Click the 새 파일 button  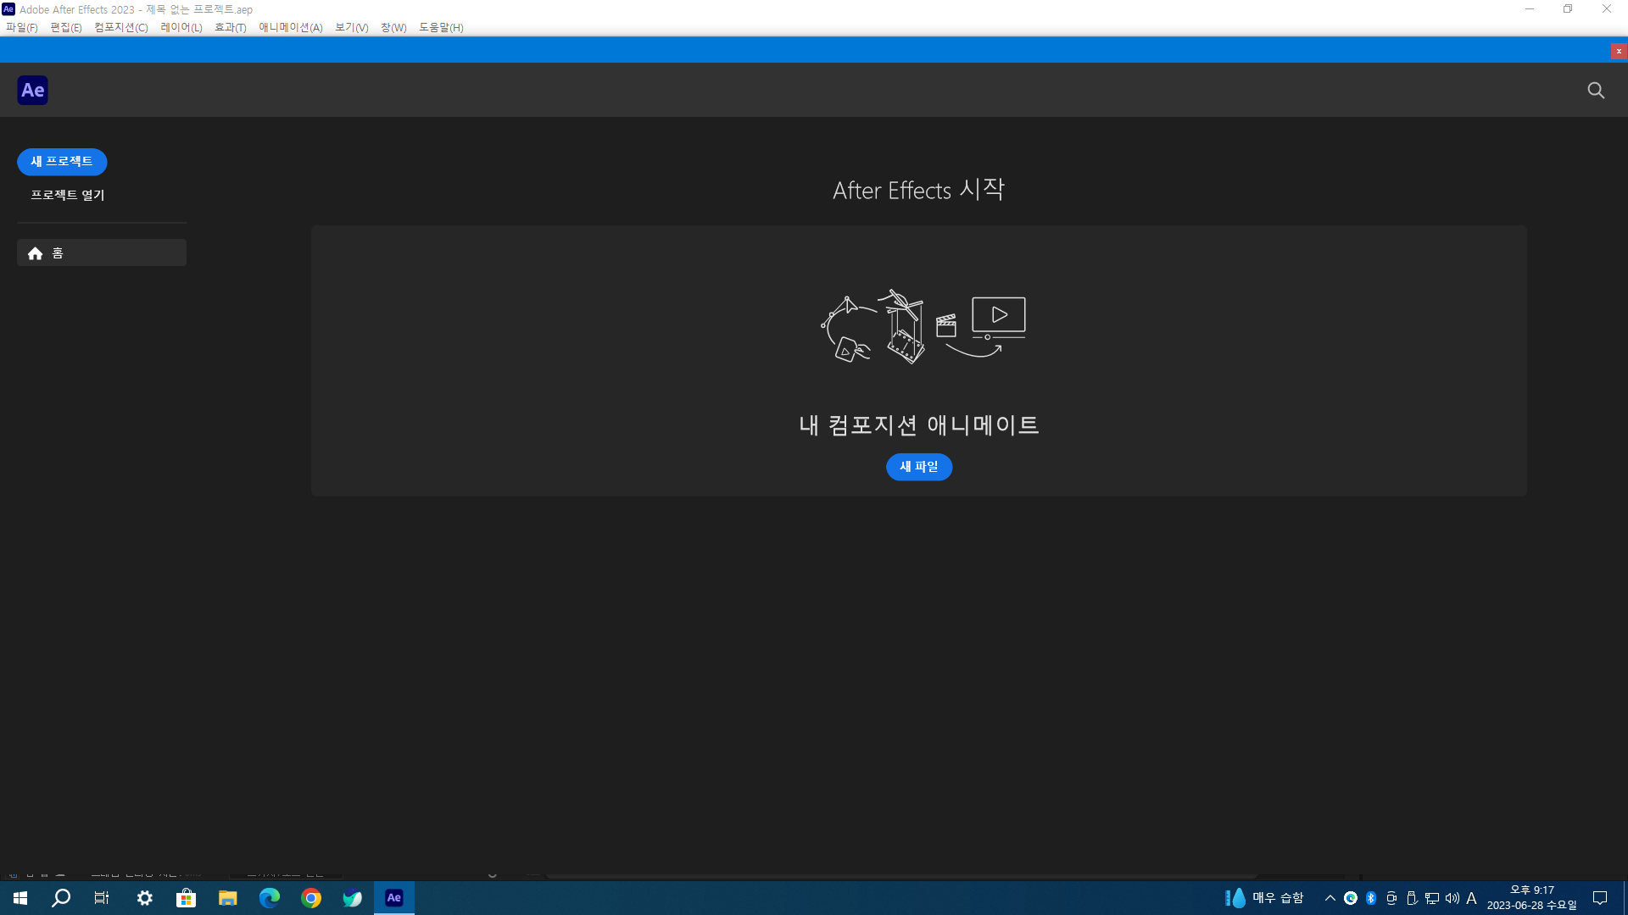pyautogui.click(x=919, y=467)
